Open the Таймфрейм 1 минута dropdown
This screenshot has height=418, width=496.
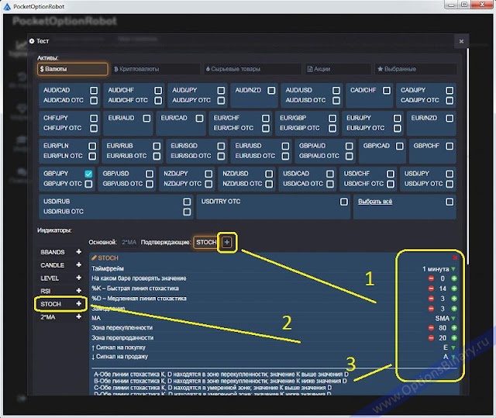439,269
